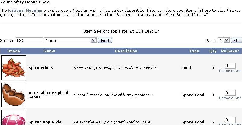Image resolution: width=242 pixels, height=125 pixels.
Task: Click Remove One for Intergalactic Spiced Beans
Action: [230, 98]
